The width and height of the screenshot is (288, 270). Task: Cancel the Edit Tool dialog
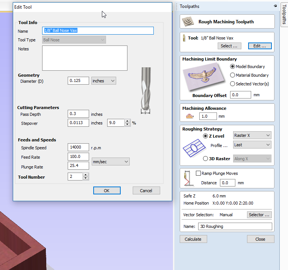146,191
